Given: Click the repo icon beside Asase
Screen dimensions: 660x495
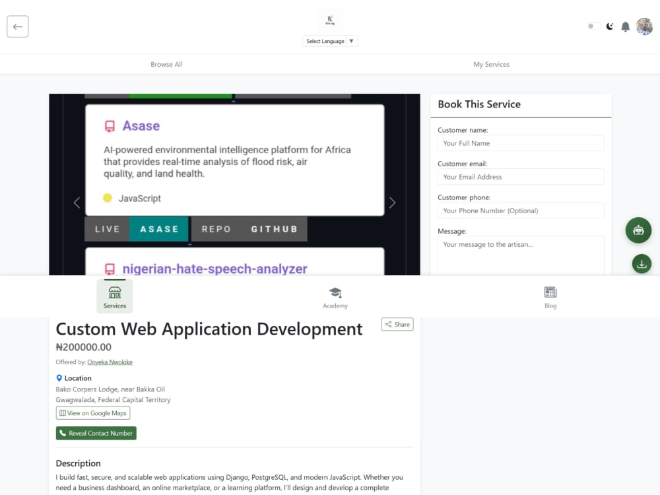Looking at the screenshot, I should point(110,126).
